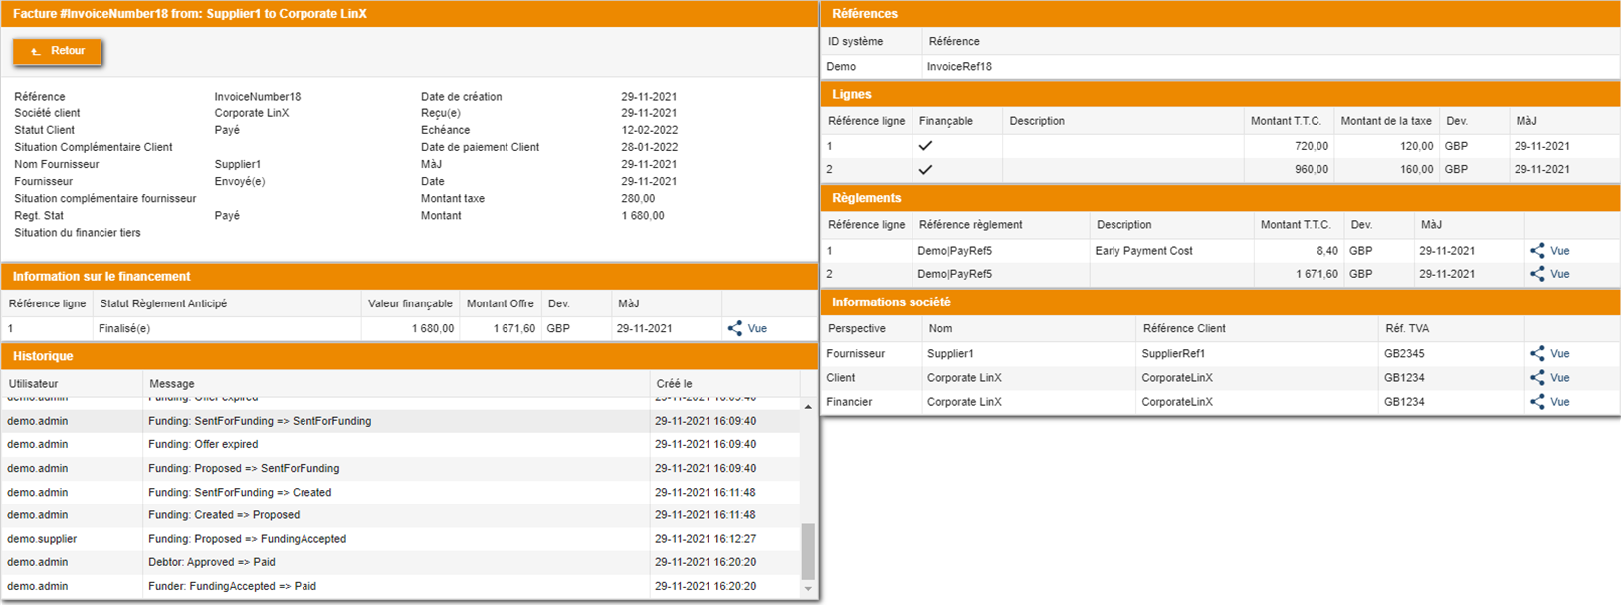Click the Montant T.T.C. header in Lignes
Viewport: 1621px width, 605px height.
[x=1286, y=121]
